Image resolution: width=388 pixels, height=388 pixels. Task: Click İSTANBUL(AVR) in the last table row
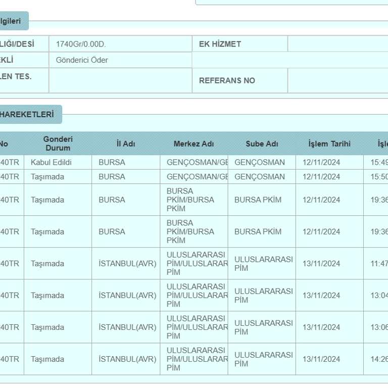tap(127, 359)
